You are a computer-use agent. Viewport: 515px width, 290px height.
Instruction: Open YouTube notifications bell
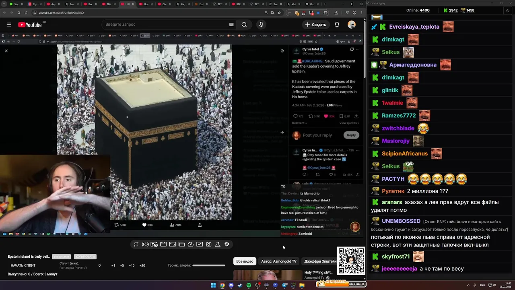click(337, 25)
